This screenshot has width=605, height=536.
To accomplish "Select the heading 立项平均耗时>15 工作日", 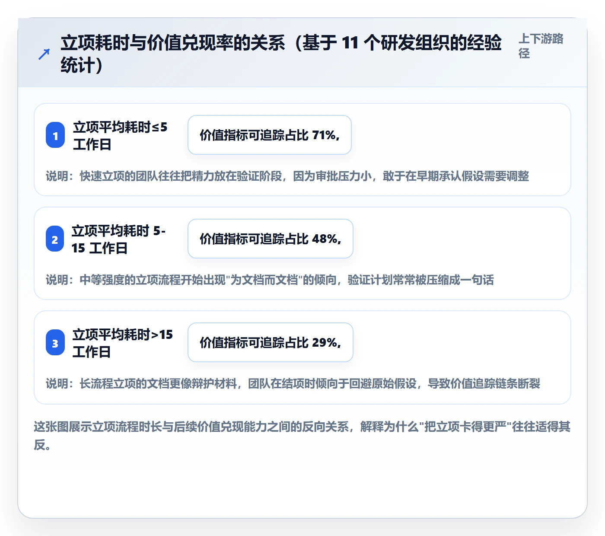I will 123,343.
